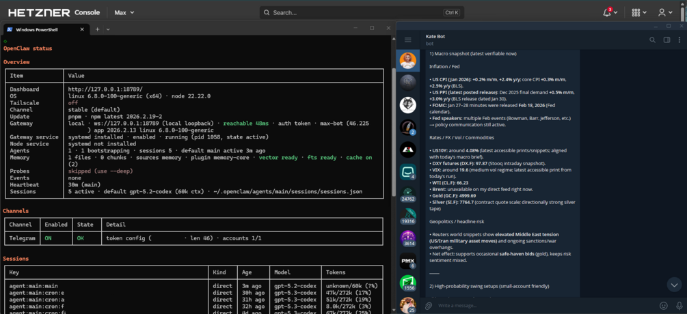The image size is (687, 314).
Task: Open the Hetzner apps grid dropdown
Action: click(639, 13)
